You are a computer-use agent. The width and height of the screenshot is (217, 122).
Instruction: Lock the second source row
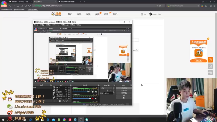[69, 90]
